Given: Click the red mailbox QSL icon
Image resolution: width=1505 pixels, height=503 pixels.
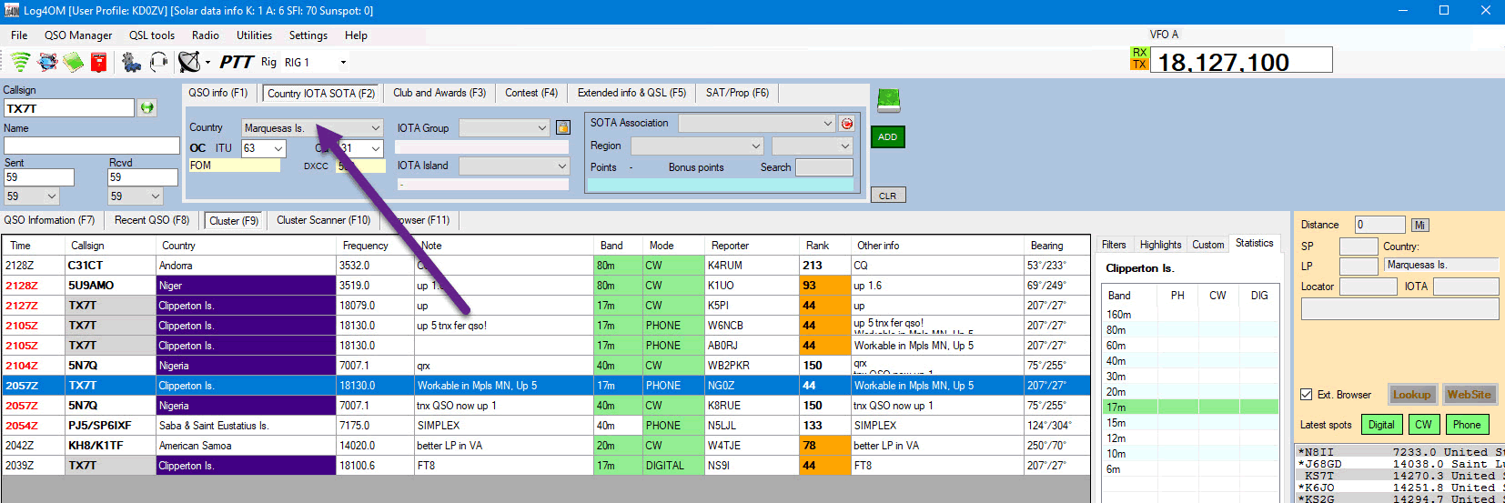Looking at the screenshot, I should coord(98,62).
